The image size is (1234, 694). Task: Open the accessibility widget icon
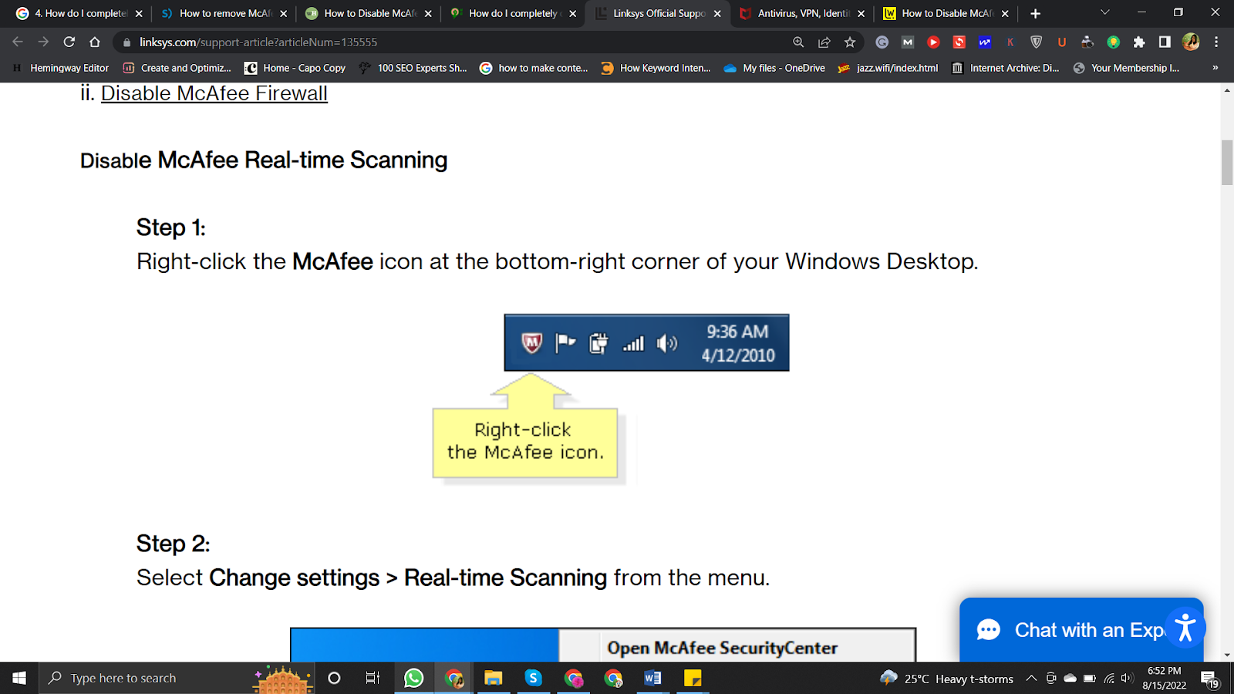pos(1185,628)
